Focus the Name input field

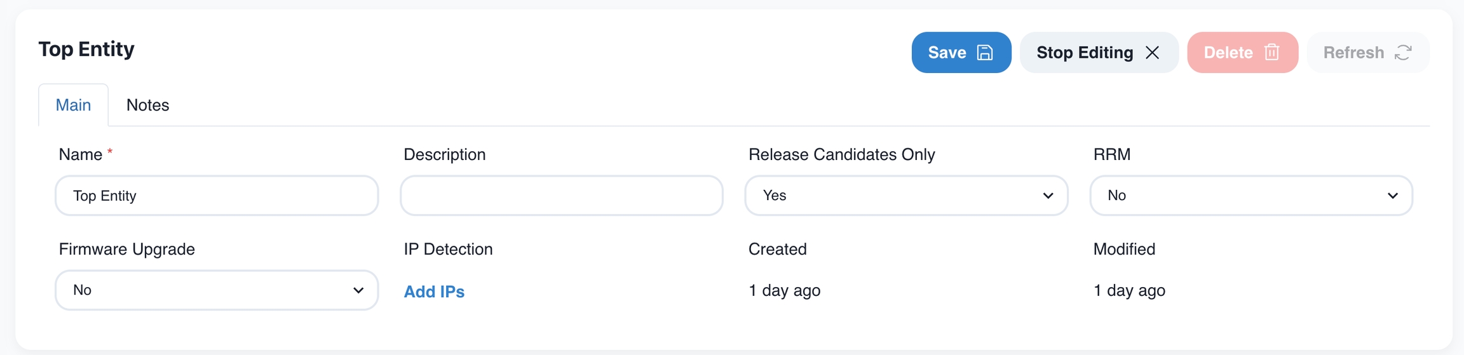pos(216,196)
